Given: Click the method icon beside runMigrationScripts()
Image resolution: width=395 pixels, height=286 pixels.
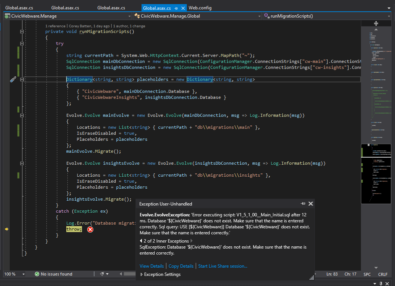Looking at the screenshot, I should tap(265, 16).
